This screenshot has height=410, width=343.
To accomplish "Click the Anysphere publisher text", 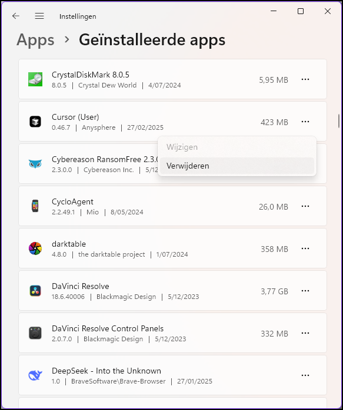I will [98, 127].
